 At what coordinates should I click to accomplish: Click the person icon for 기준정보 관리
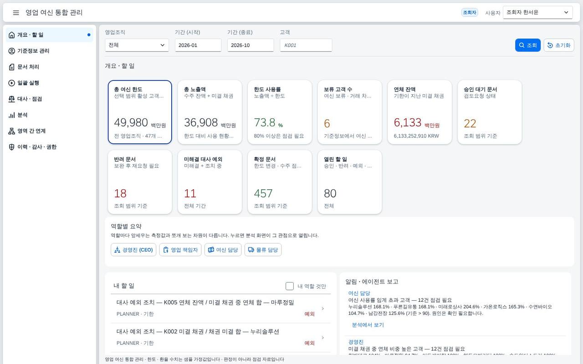pos(12,51)
